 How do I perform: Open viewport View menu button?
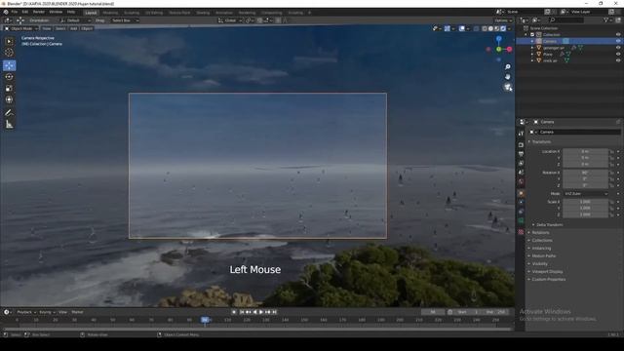click(x=47, y=28)
